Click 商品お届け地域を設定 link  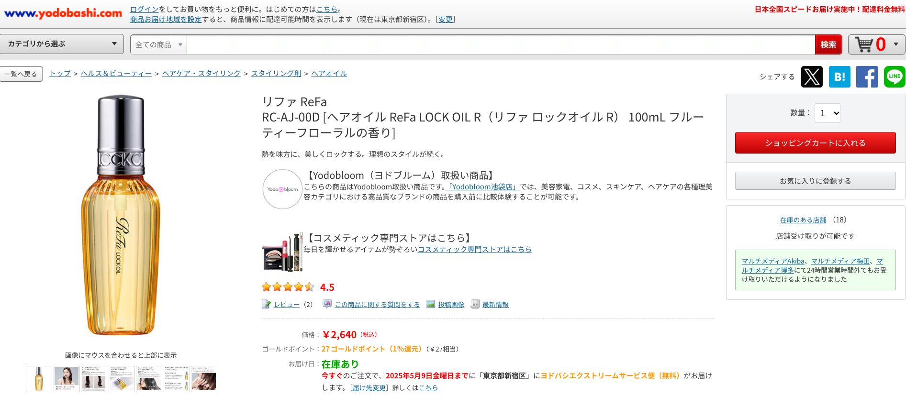166,20
